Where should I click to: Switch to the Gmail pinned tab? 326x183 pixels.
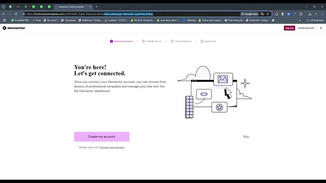[x=18, y=7]
